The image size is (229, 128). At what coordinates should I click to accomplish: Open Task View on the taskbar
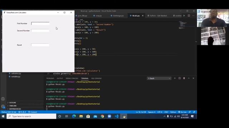click(67, 116)
